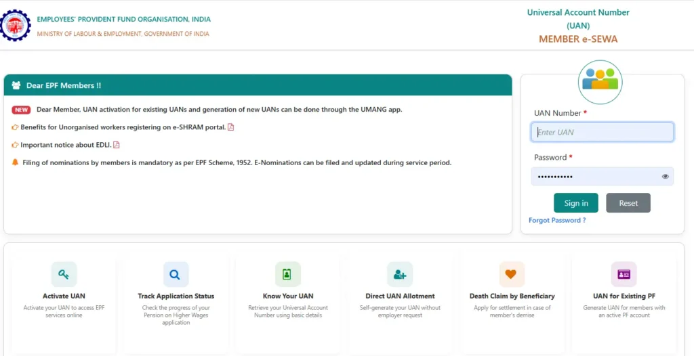
Task: Click the red NEW badge
Action: point(21,110)
